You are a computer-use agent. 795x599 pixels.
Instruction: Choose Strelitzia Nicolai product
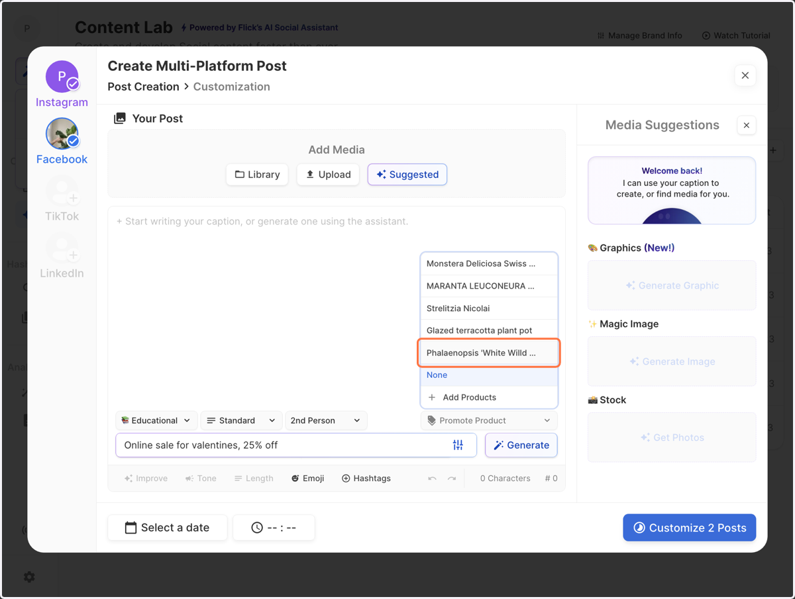coord(489,308)
